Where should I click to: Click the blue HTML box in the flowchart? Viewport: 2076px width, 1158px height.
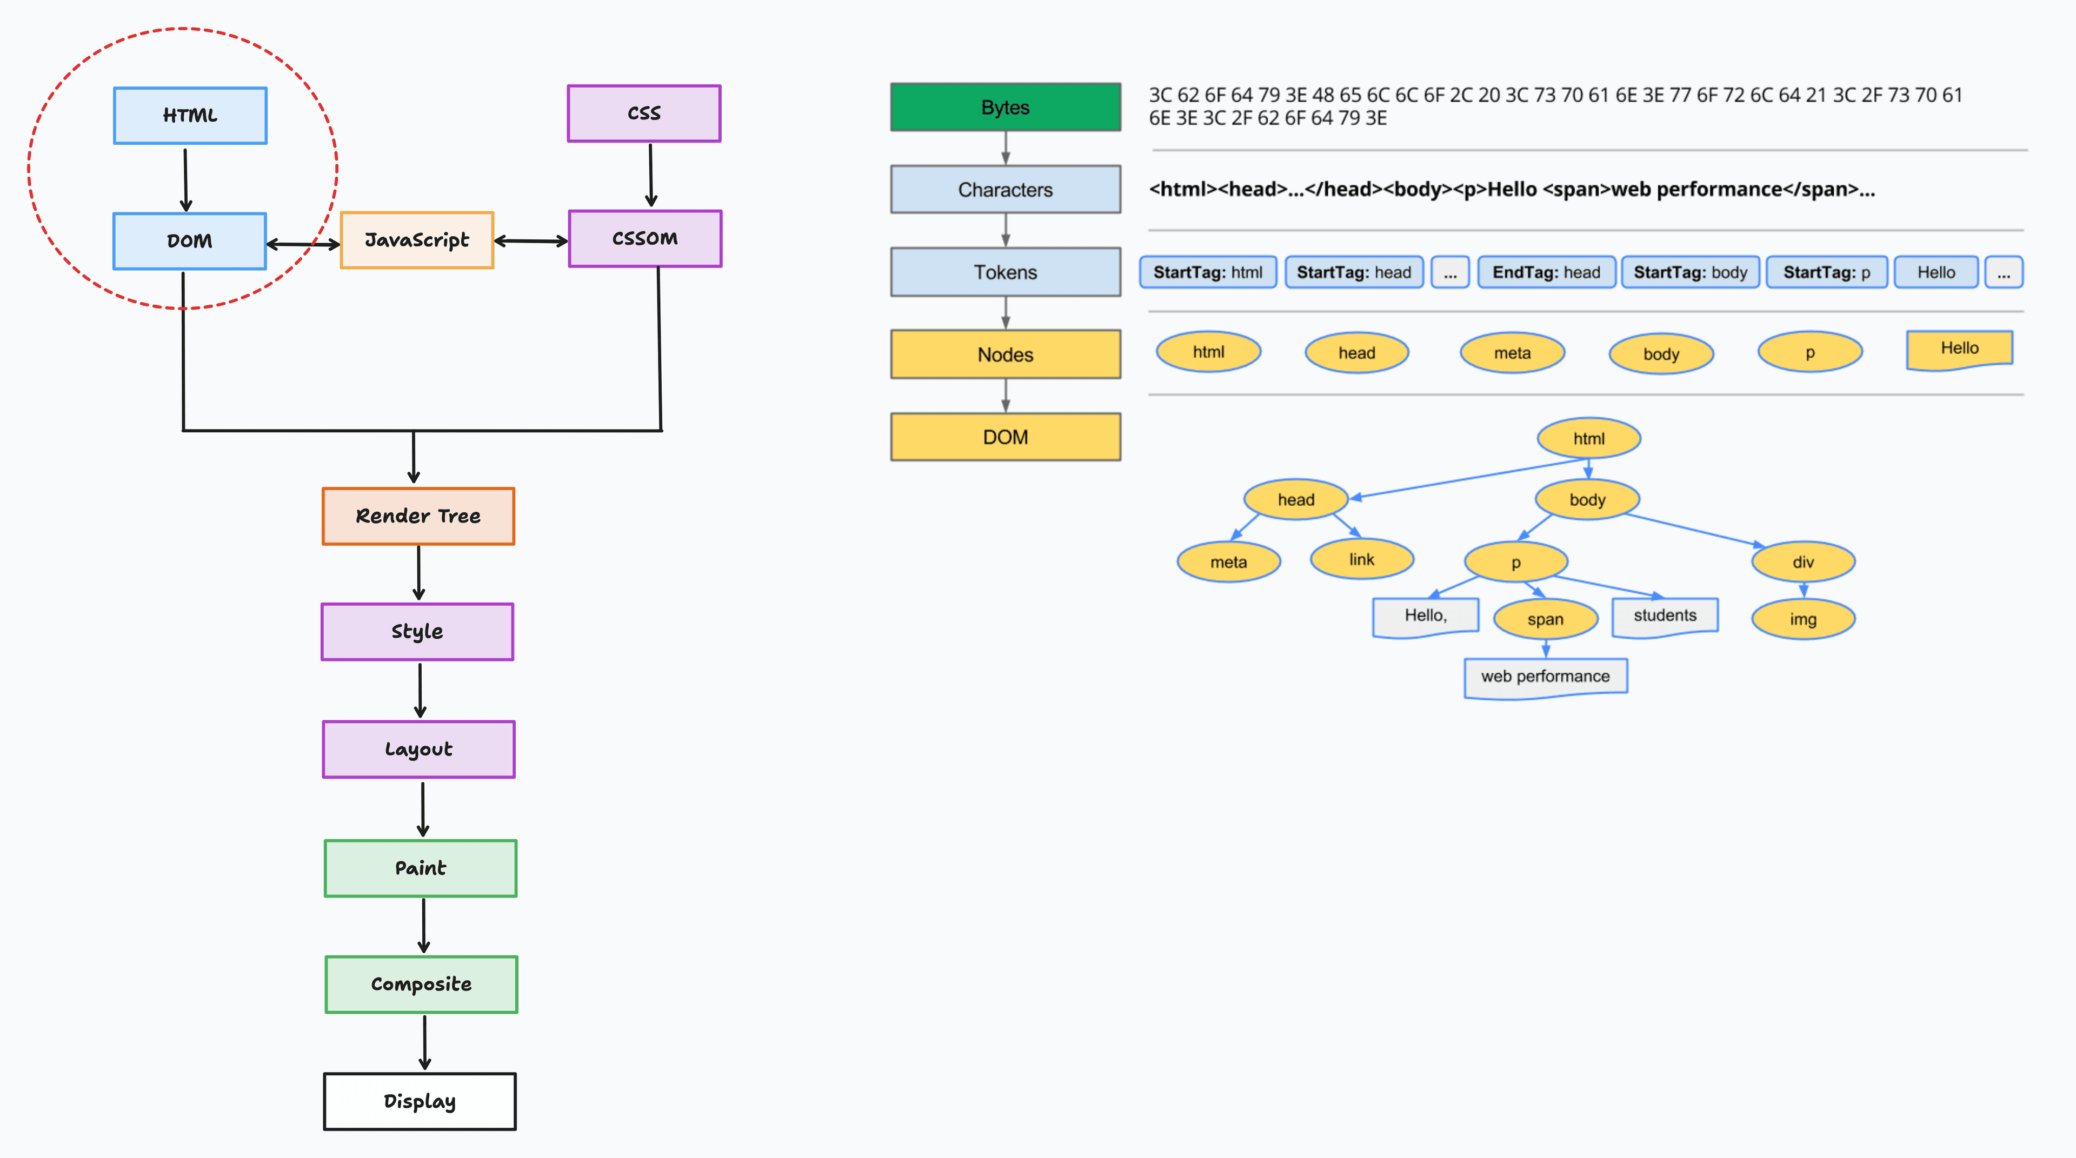pos(190,116)
